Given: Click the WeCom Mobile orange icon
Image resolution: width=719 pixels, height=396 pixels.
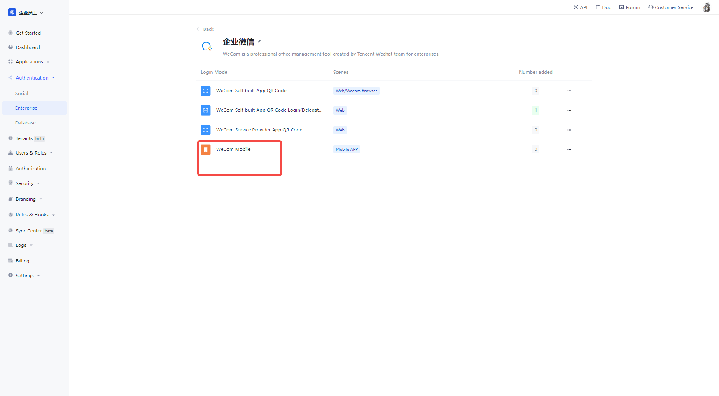Looking at the screenshot, I should (x=205, y=150).
